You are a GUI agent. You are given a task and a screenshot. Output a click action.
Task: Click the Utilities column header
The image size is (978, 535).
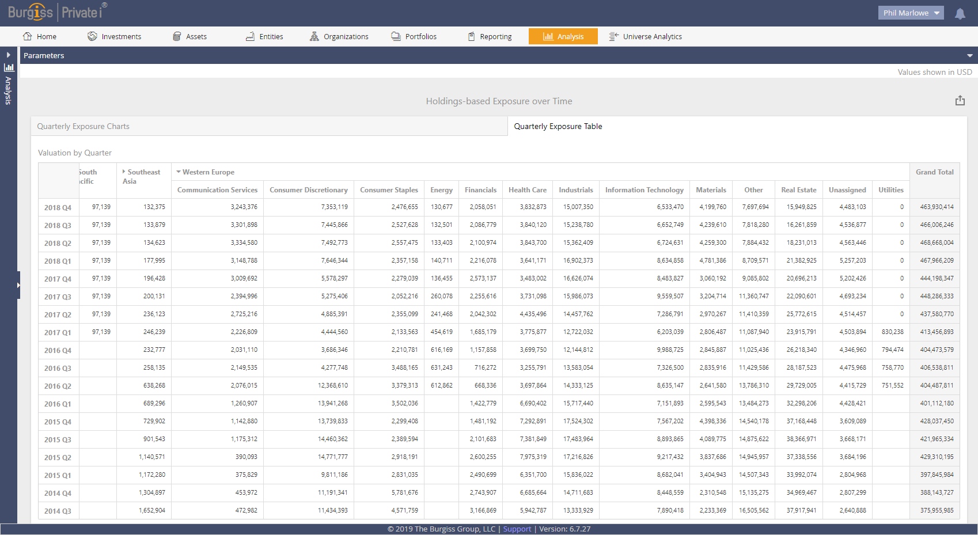(x=891, y=189)
